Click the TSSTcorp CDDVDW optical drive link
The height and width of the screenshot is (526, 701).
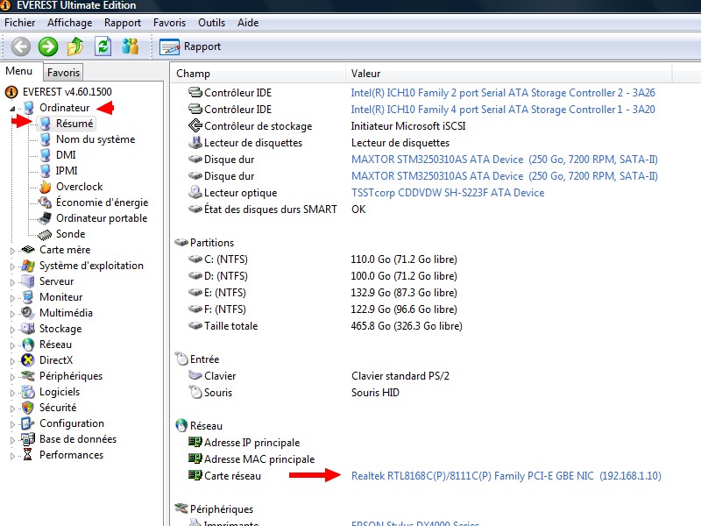(x=447, y=193)
